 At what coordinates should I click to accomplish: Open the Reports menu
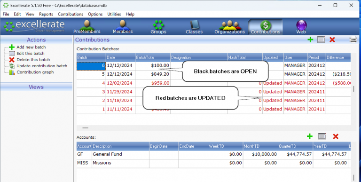point(46,14)
